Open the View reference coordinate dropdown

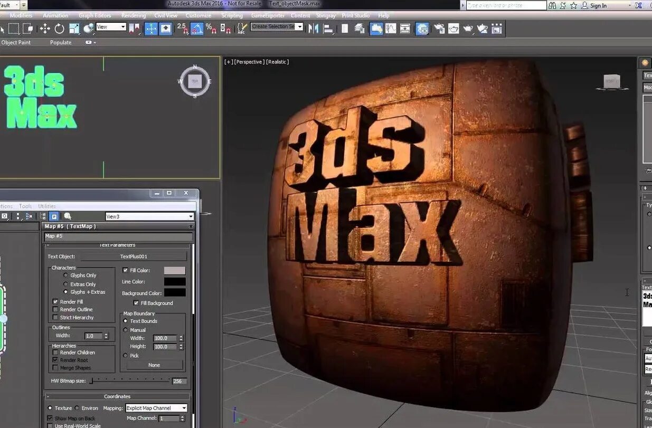pyautogui.click(x=111, y=27)
